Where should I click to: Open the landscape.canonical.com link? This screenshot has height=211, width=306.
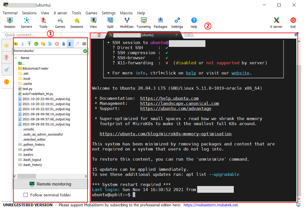pos(179,103)
